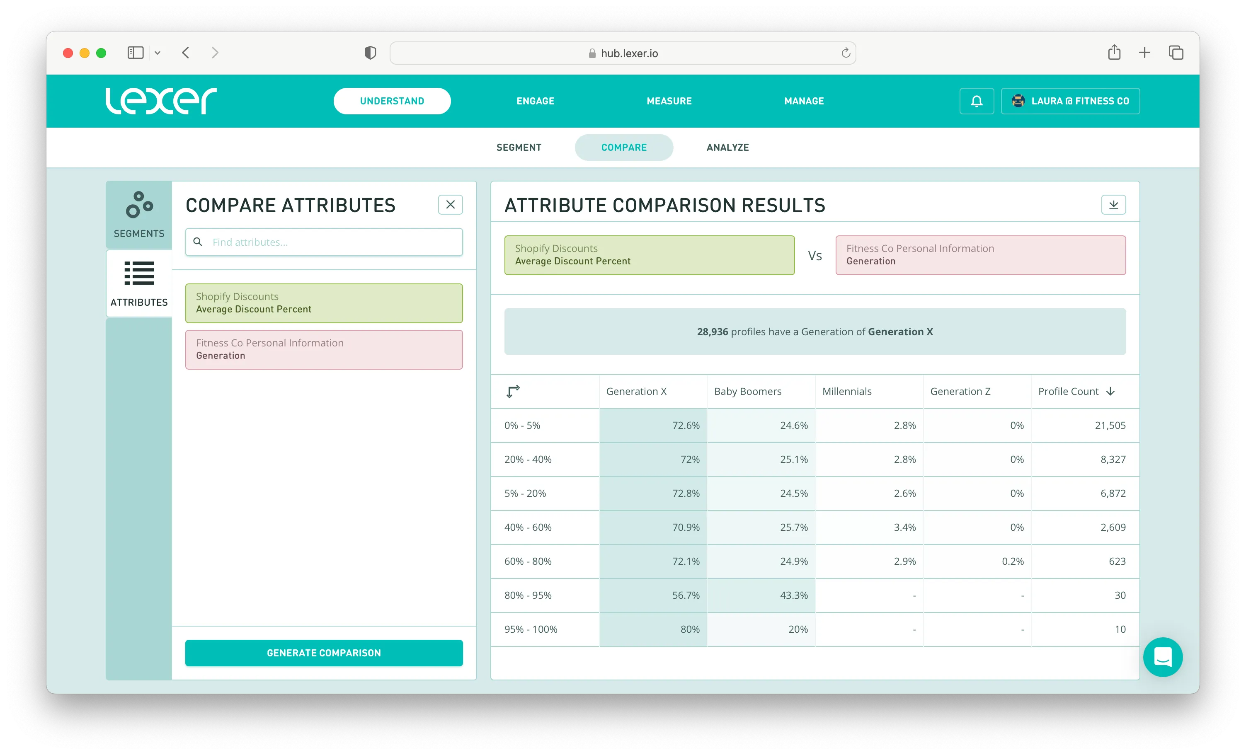The width and height of the screenshot is (1246, 755).
Task: Open the chat support bubble
Action: (1163, 657)
